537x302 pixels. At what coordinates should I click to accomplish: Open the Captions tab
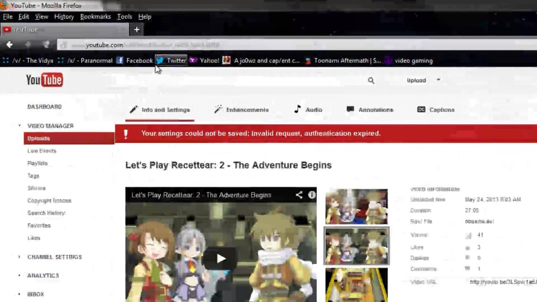pyautogui.click(x=436, y=110)
